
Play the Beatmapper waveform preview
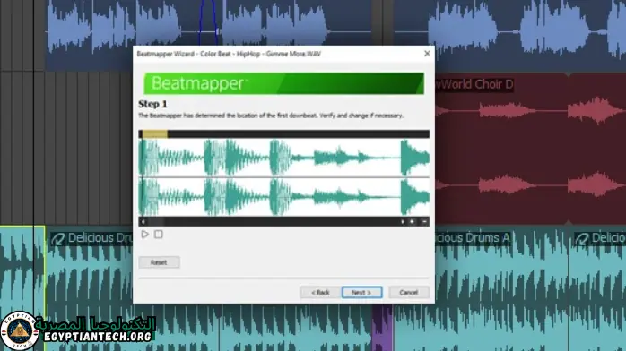[145, 235]
